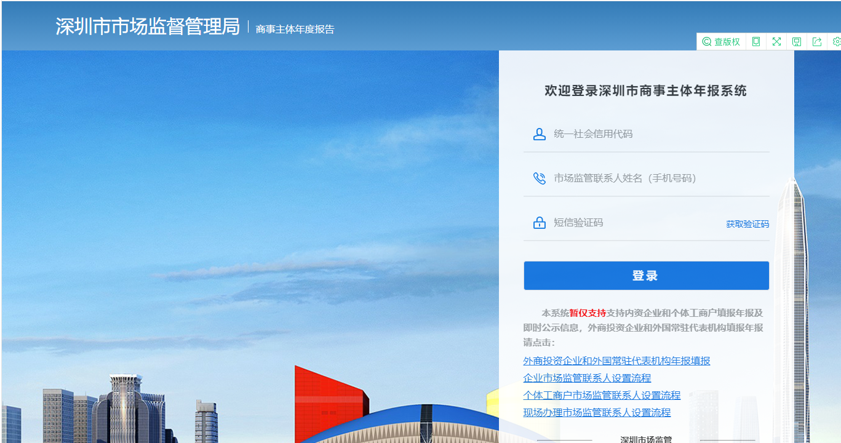Activate the fullscreen expand icon
The height and width of the screenshot is (443, 841).
(776, 42)
